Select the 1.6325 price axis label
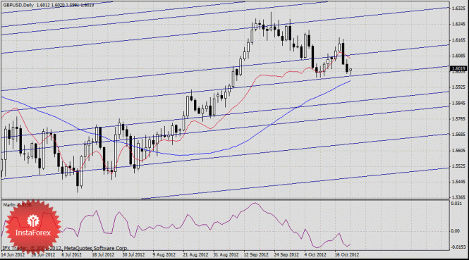The width and height of the screenshot is (469, 260). click(459, 8)
